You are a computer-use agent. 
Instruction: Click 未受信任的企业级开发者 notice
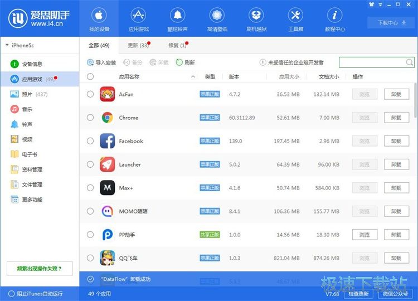(291, 62)
